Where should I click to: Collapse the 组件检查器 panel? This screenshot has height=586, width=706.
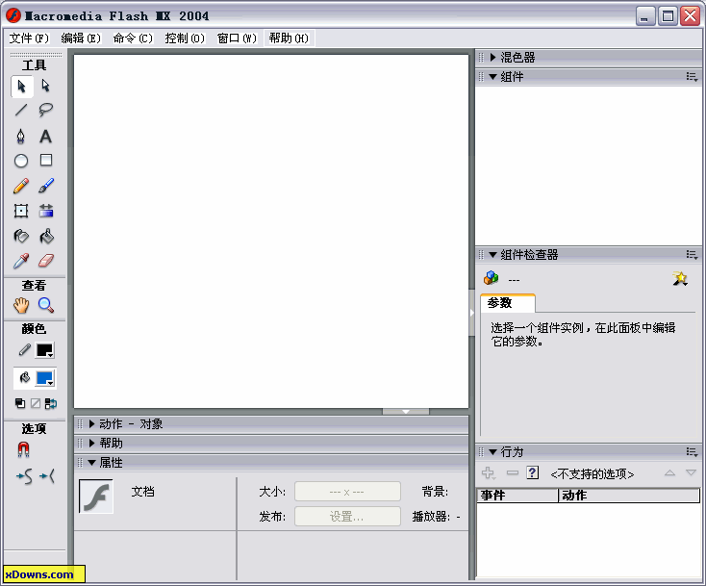(x=492, y=254)
